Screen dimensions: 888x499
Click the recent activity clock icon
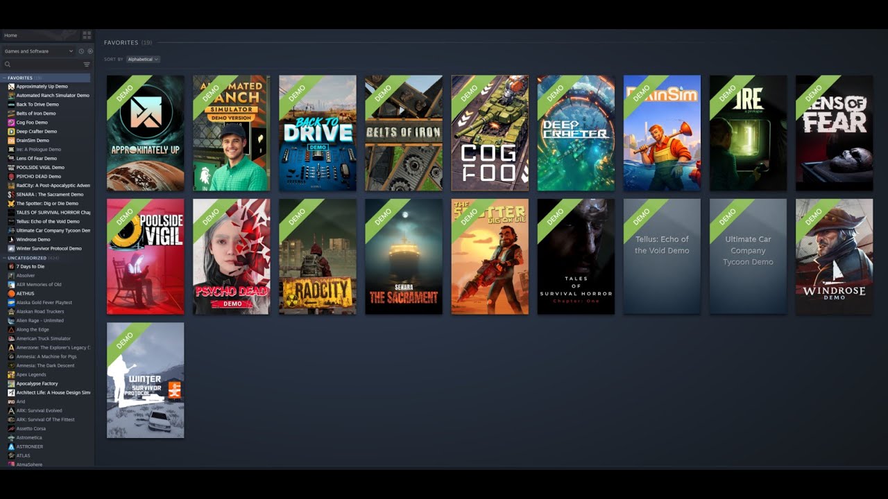pos(81,51)
